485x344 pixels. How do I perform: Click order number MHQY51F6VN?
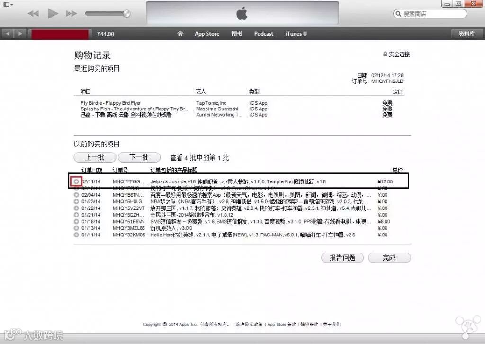click(129, 221)
